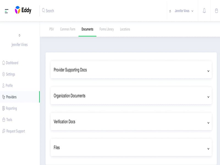Click the search magnifier icon
Viewport: 220px width, 165px height.
click(43, 10)
